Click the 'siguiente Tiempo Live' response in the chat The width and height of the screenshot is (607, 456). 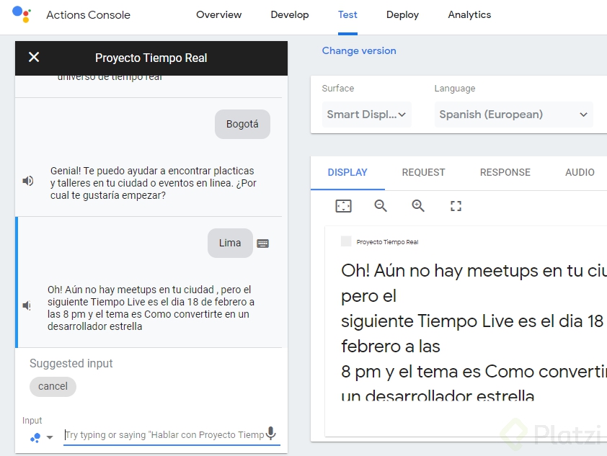151,308
